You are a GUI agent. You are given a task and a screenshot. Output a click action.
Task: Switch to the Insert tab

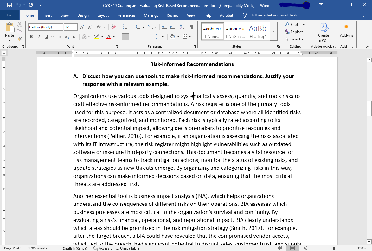(47, 15)
